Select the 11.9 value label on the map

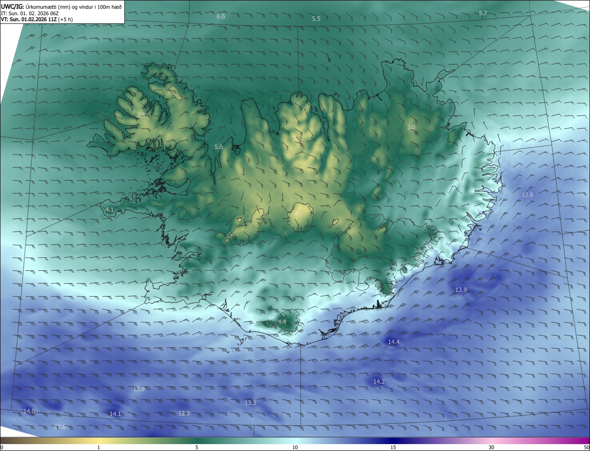[x=139, y=389]
